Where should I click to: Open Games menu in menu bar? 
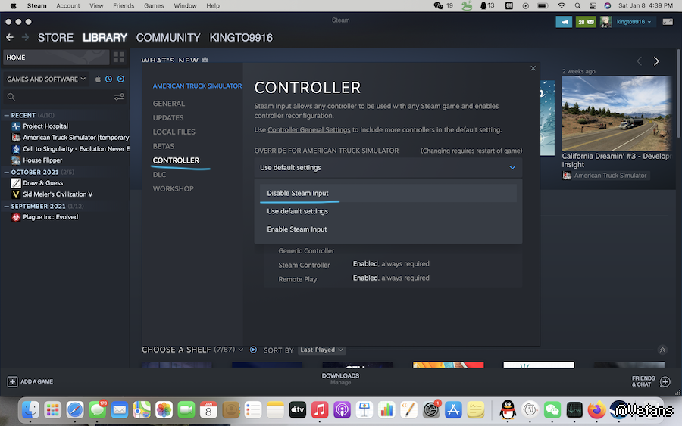(x=154, y=5)
